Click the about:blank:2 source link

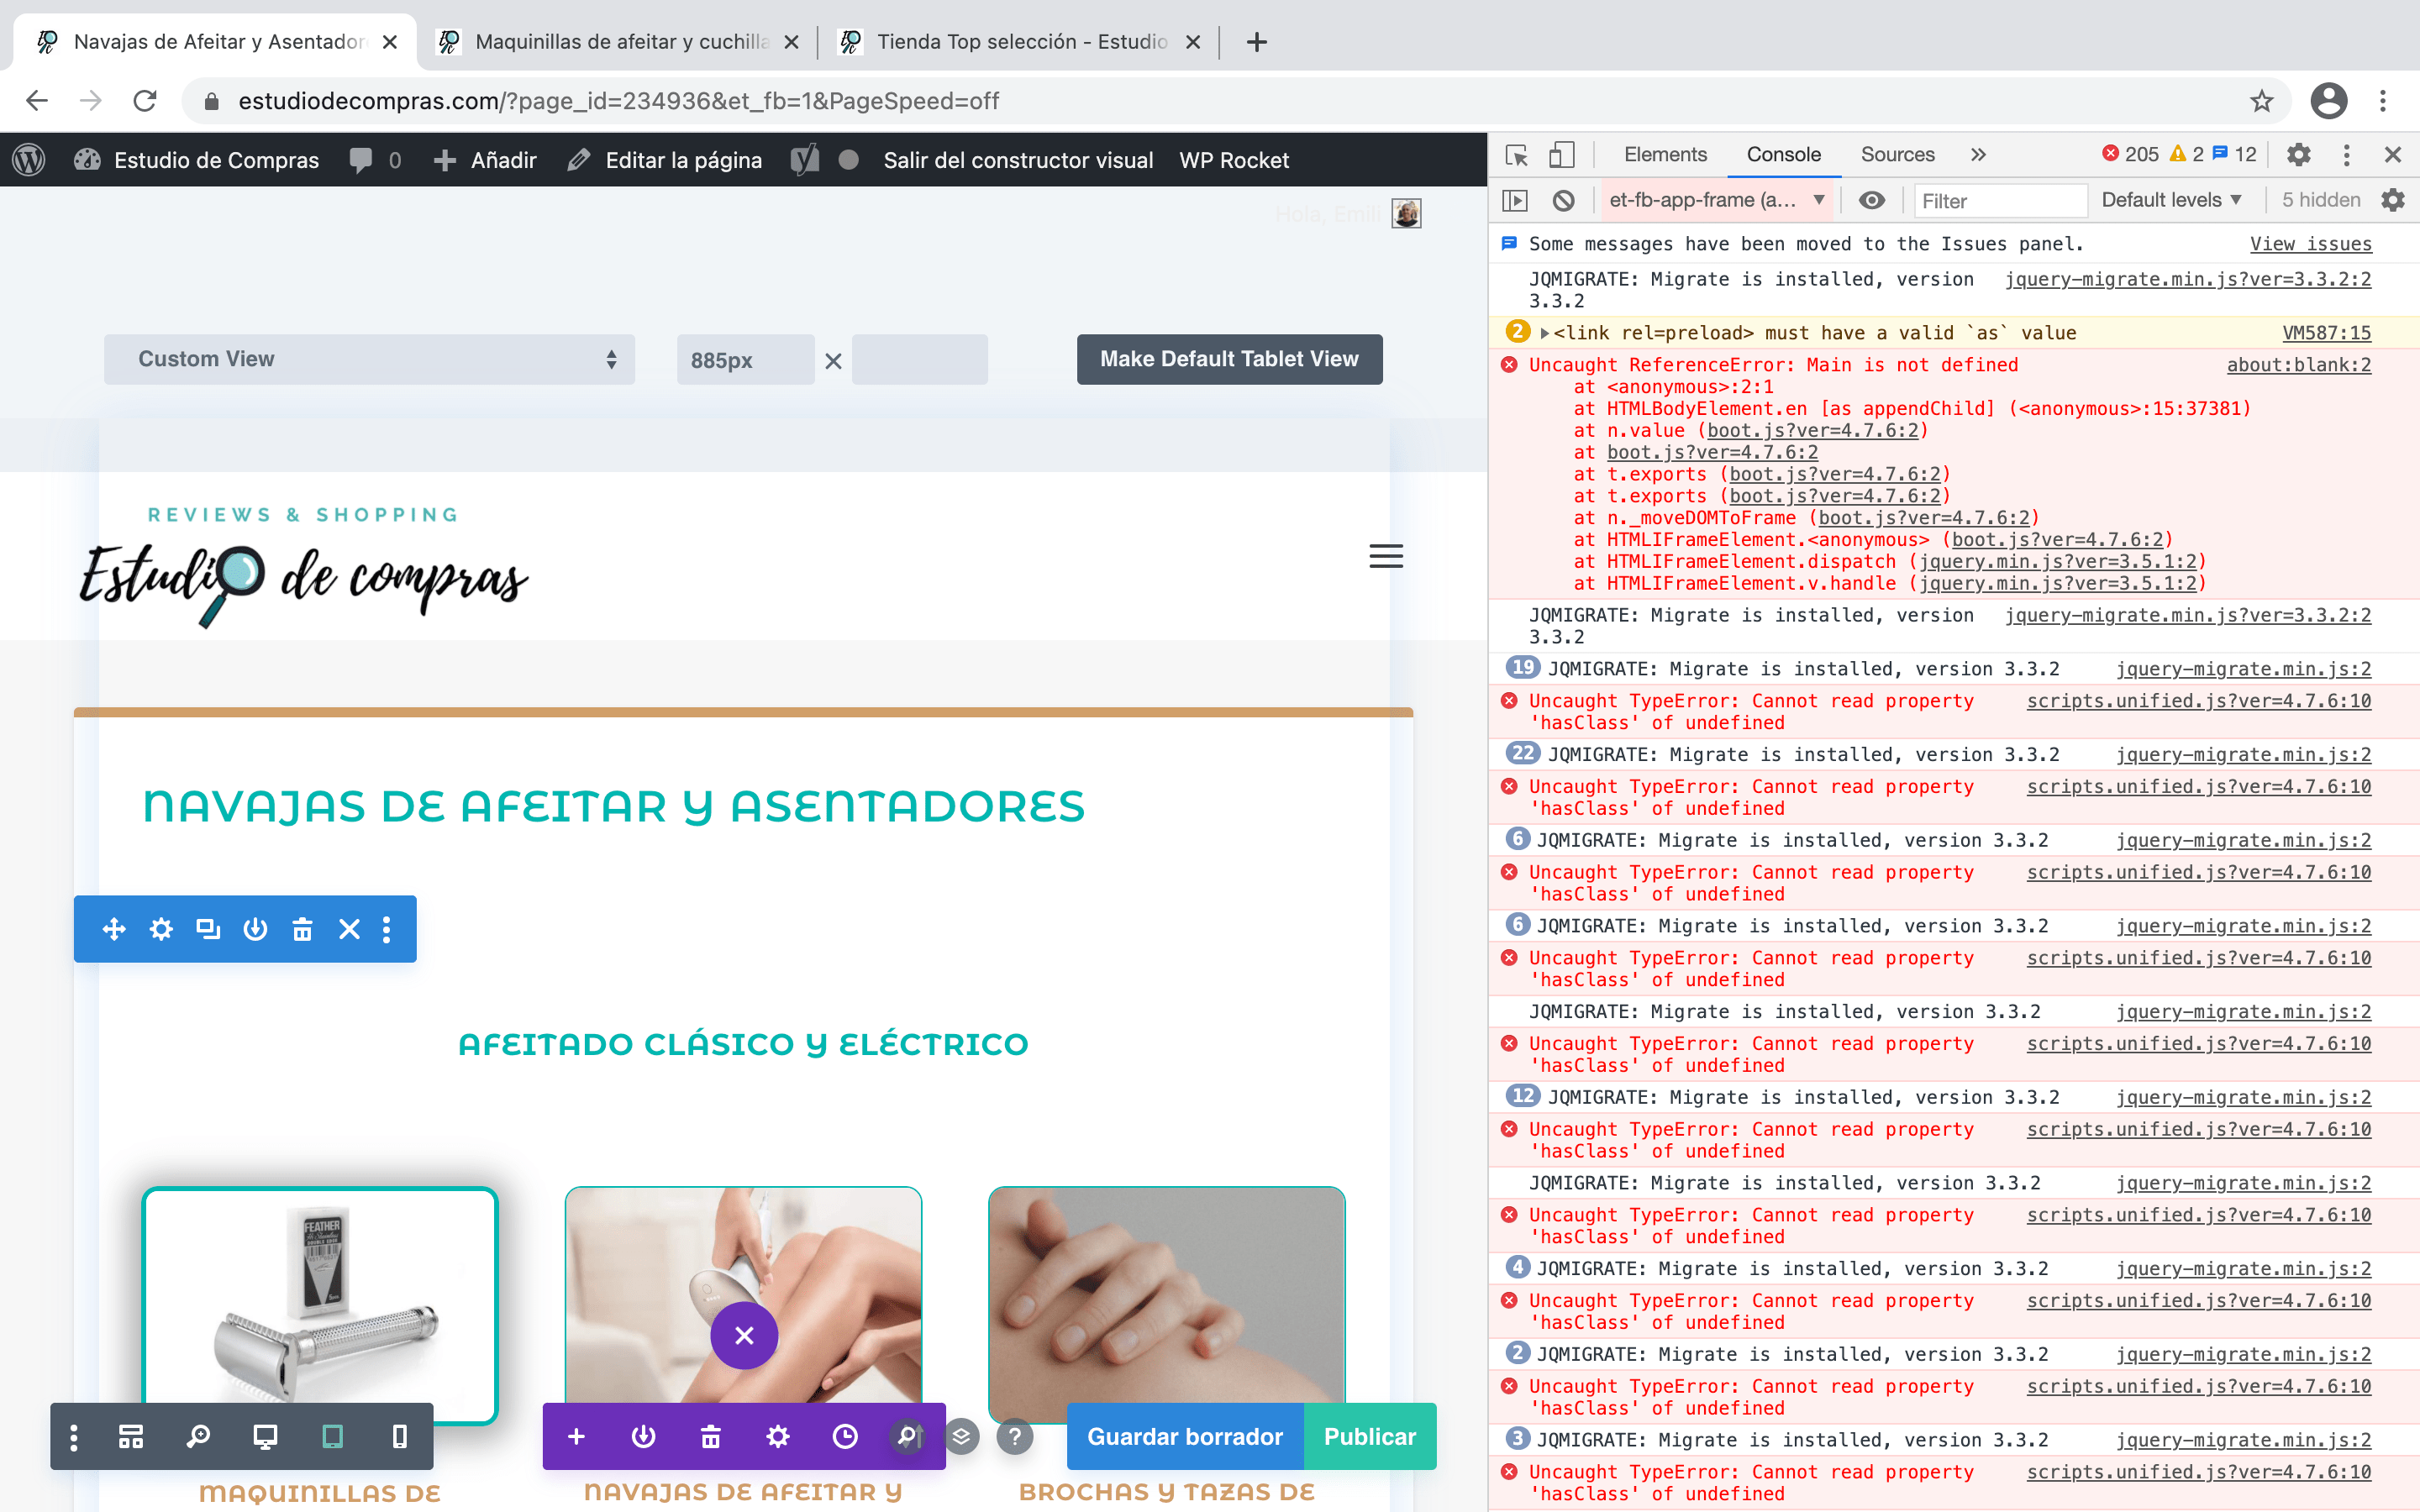tap(2298, 365)
